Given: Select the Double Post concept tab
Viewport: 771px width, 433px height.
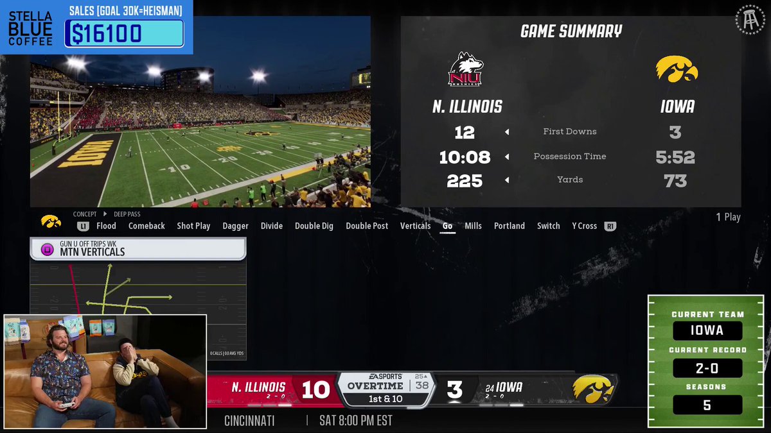Looking at the screenshot, I should pyautogui.click(x=367, y=226).
